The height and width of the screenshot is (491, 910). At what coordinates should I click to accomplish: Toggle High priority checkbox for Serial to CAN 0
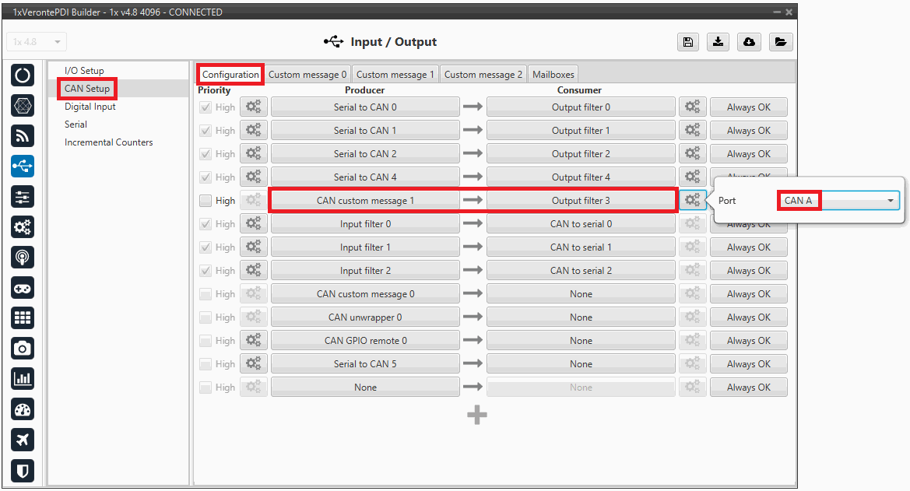206,107
